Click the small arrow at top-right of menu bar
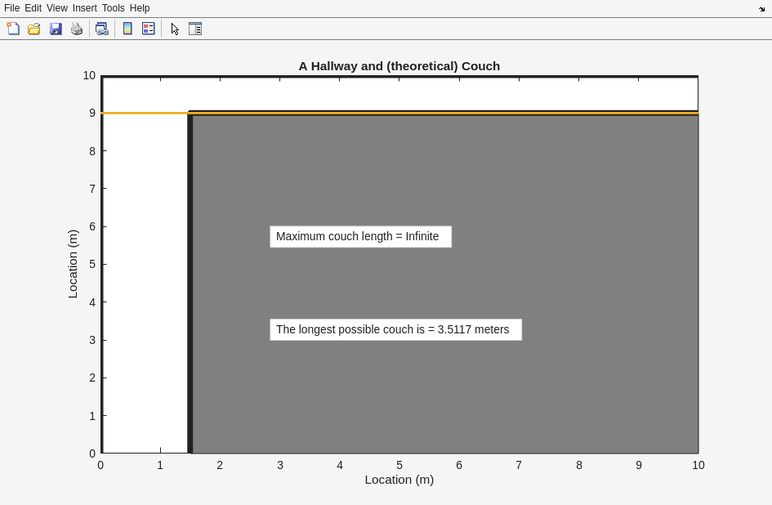772x505 pixels. click(761, 9)
